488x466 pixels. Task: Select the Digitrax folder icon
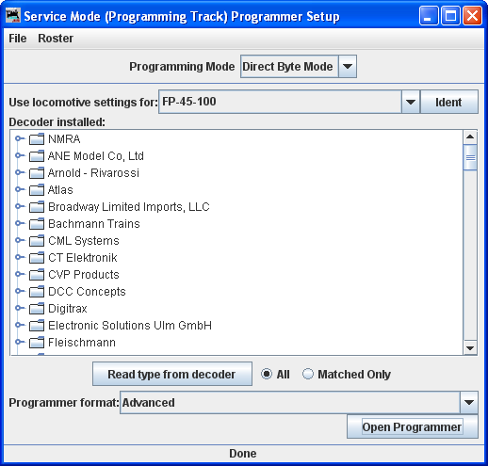pos(37,308)
